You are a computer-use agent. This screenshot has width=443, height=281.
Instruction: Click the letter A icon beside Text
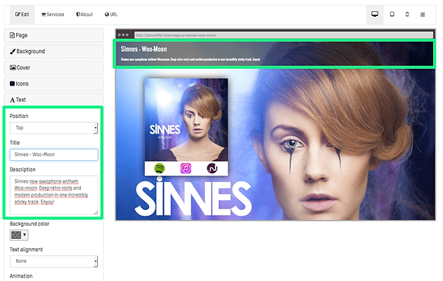(x=12, y=100)
